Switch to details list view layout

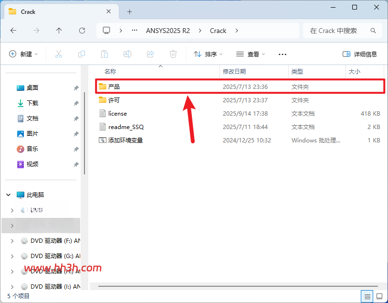tap(367, 296)
